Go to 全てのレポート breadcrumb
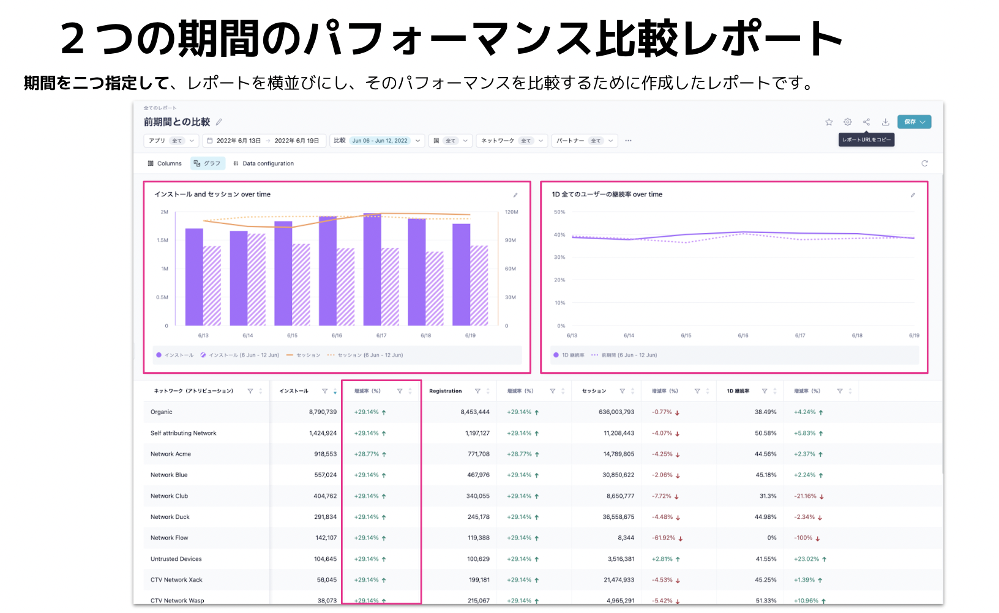The height and width of the screenshot is (613, 999). (x=160, y=108)
